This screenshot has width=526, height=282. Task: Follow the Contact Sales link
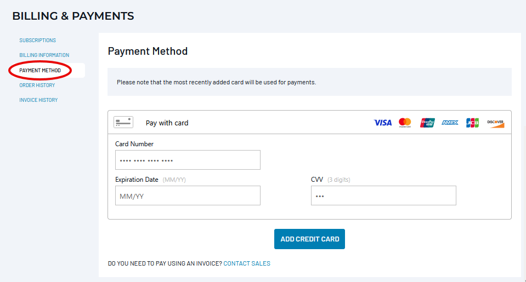click(x=247, y=263)
